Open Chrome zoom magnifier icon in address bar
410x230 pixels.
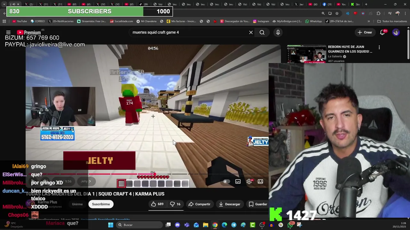[x=323, y=13]
